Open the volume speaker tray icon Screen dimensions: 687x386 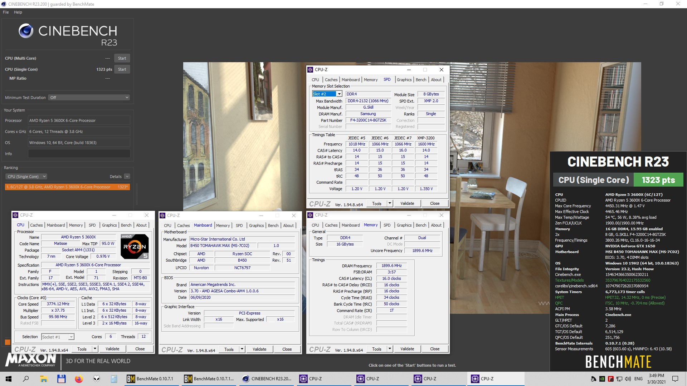(x=629, y=379)
